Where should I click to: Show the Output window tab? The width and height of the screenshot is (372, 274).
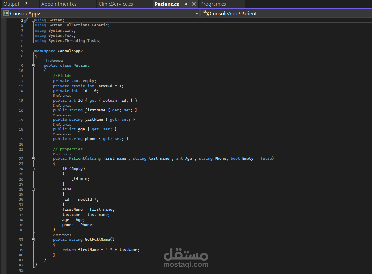(x=12, y=4)
